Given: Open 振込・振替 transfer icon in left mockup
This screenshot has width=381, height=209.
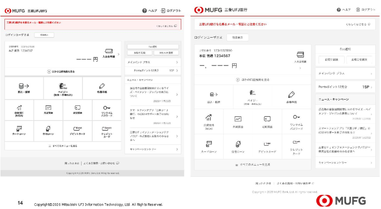Looking at the screenshot, I should (x=24, y=86).
